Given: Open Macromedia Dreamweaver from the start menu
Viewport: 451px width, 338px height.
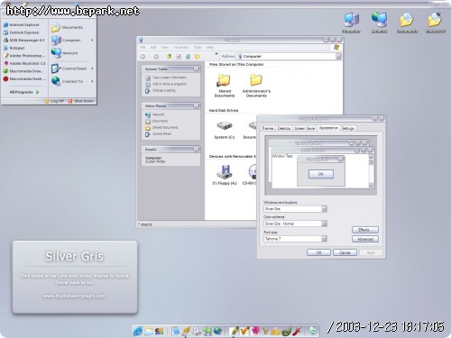Looking at the screenshot, I should (x=23, y=71).
